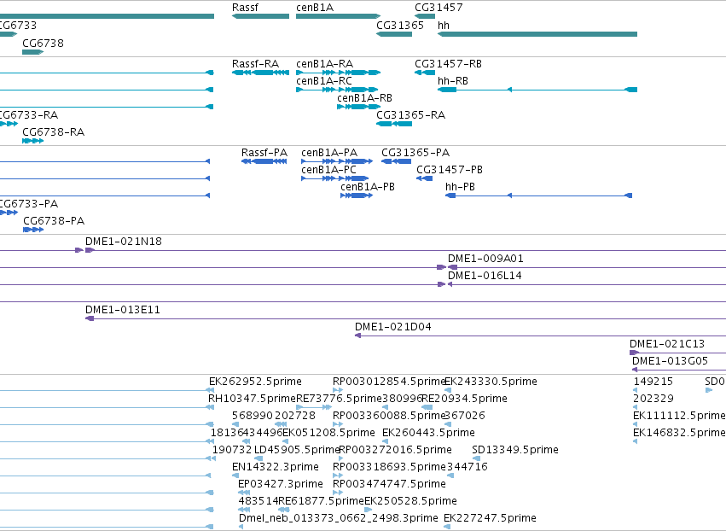Click the cenB1A-RB transcript glyph
The image size is (726, 531).
[x=359, y=107]
